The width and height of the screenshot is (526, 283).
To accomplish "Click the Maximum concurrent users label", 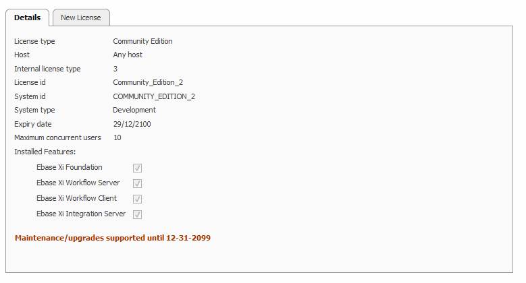I will coord(57,137).
